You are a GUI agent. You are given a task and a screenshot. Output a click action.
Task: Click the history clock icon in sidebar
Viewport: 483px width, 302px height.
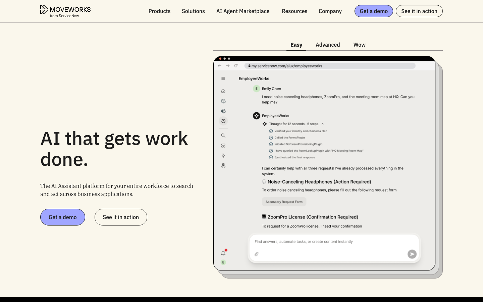click(x=223, y=121)
